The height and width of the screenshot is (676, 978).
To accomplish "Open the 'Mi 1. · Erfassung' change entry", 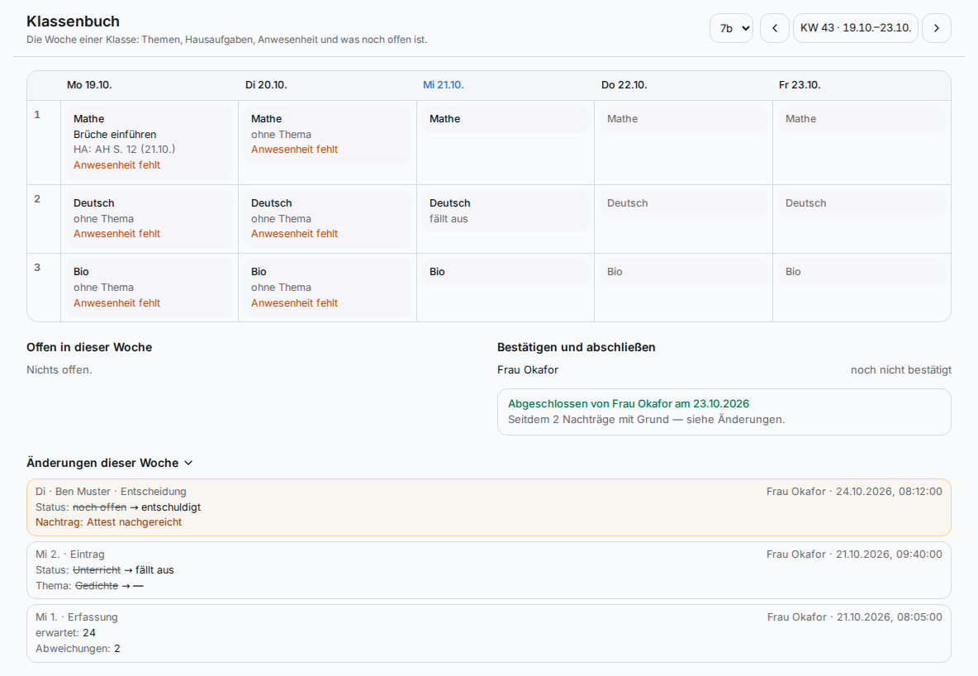I will pyautogui.click(x=489, y=633).
